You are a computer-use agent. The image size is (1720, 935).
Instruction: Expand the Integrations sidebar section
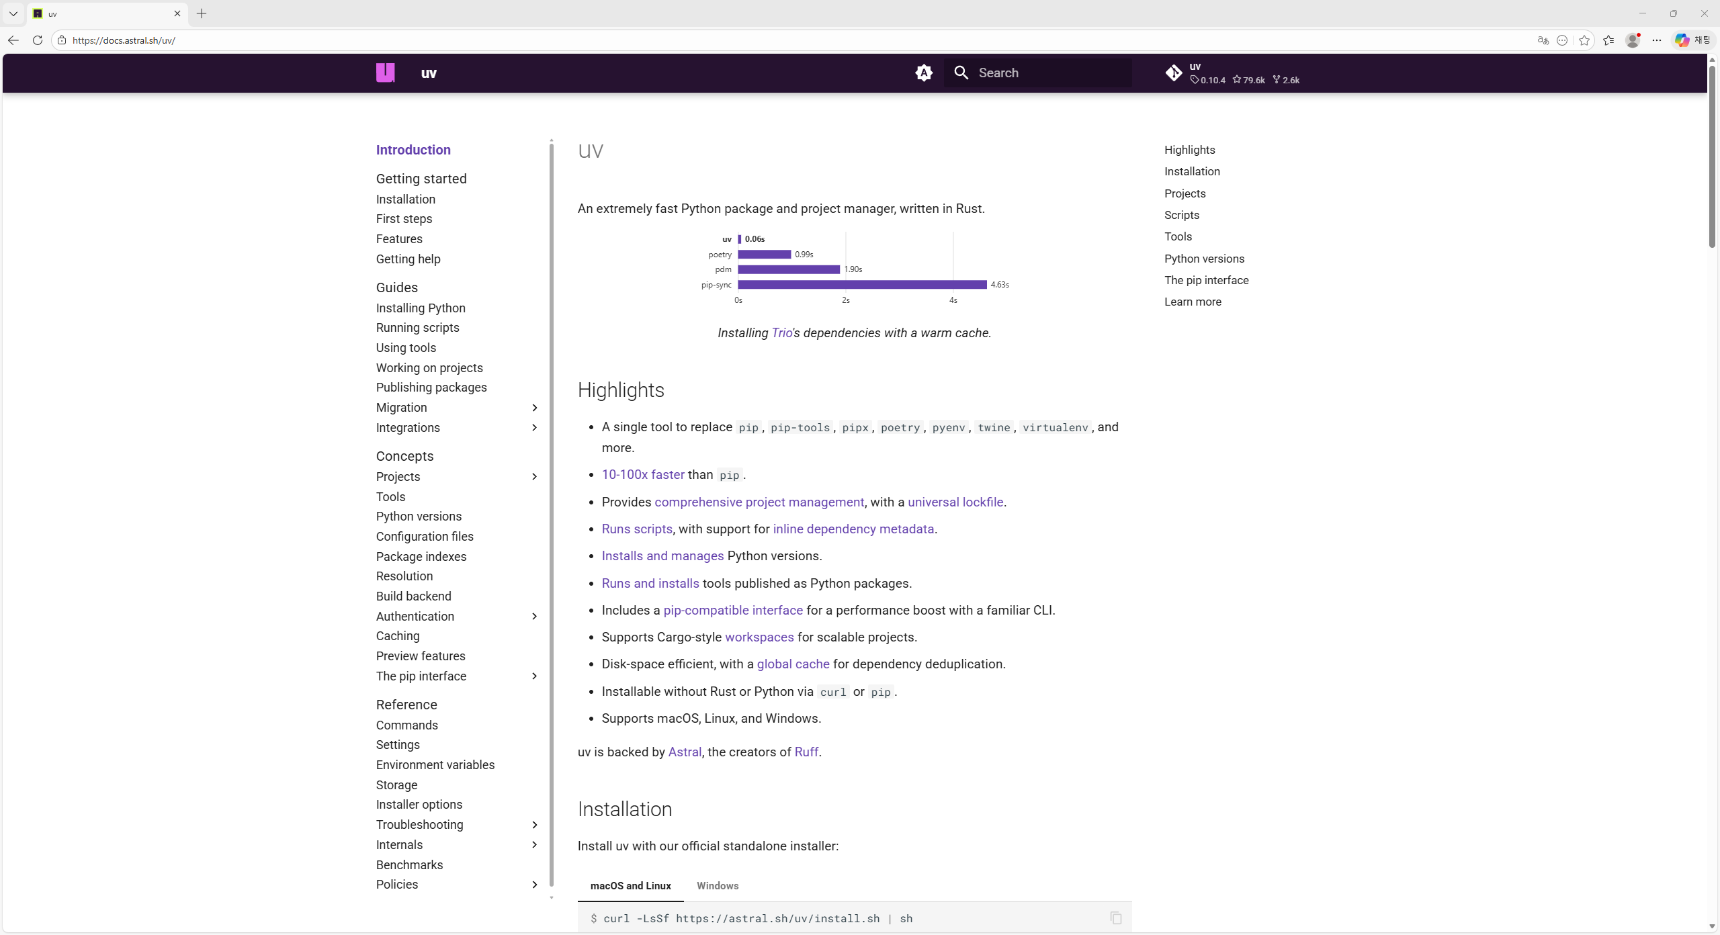click(x=535, y=428)
